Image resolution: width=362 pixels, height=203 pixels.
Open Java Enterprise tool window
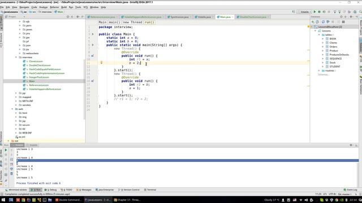click(x=105, y=190)
